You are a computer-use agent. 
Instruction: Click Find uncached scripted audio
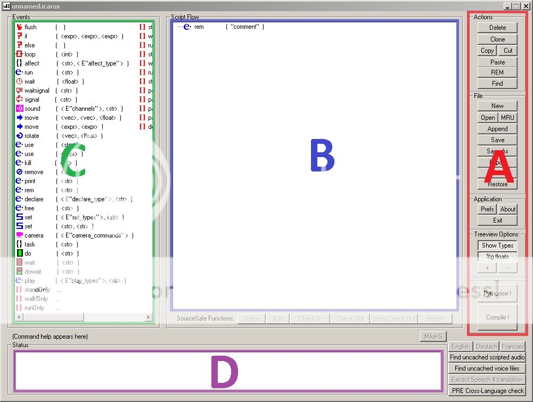click(487, 357)
